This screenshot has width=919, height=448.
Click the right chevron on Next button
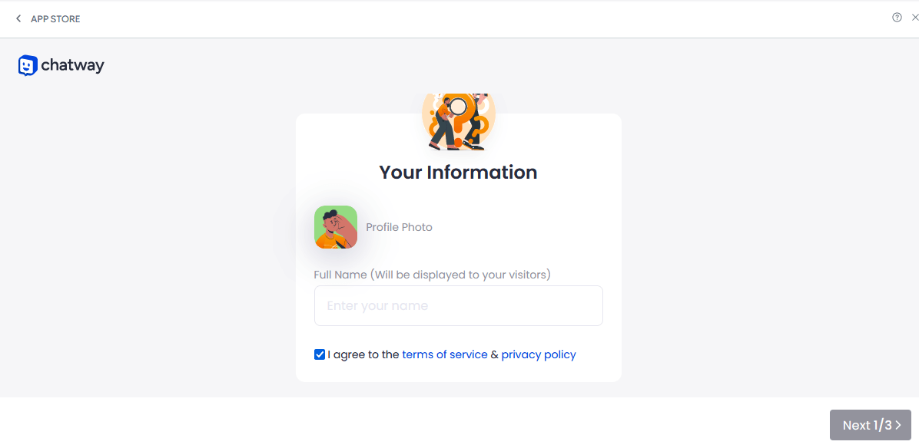tap(898, 425)
